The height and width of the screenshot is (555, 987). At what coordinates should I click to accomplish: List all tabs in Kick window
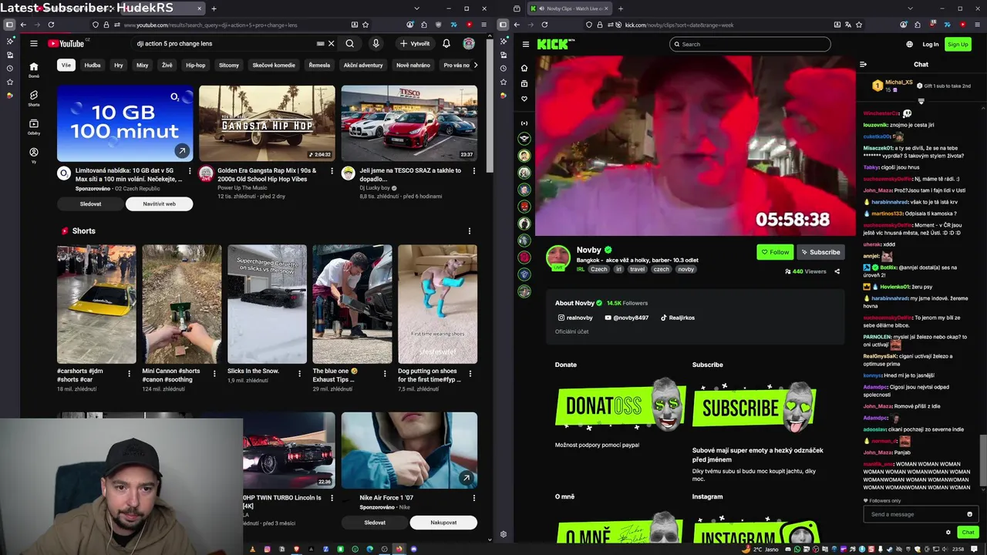point(910,8)
